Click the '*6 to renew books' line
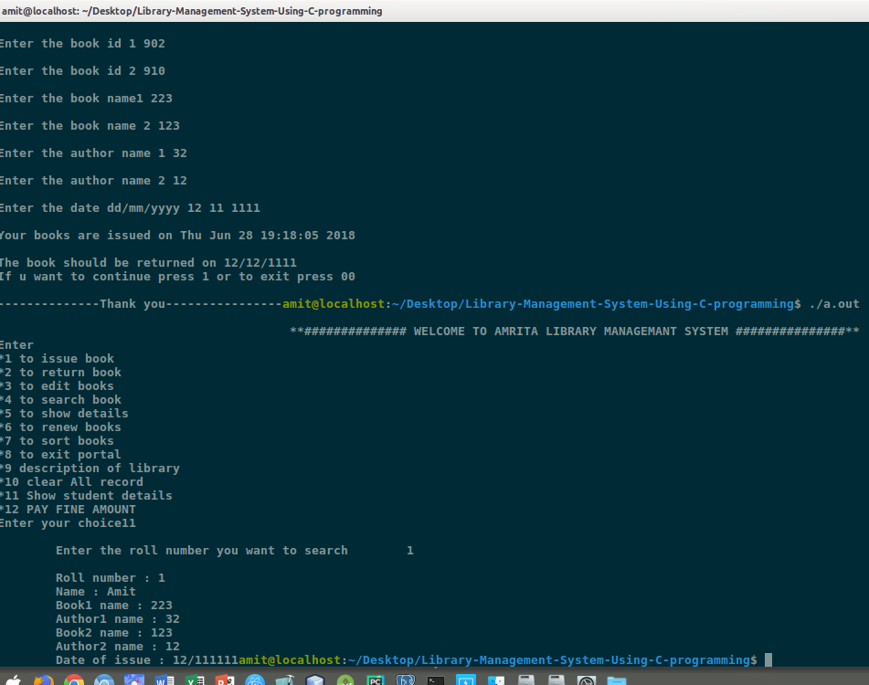869x685 pixels. [x=61, y=427]
